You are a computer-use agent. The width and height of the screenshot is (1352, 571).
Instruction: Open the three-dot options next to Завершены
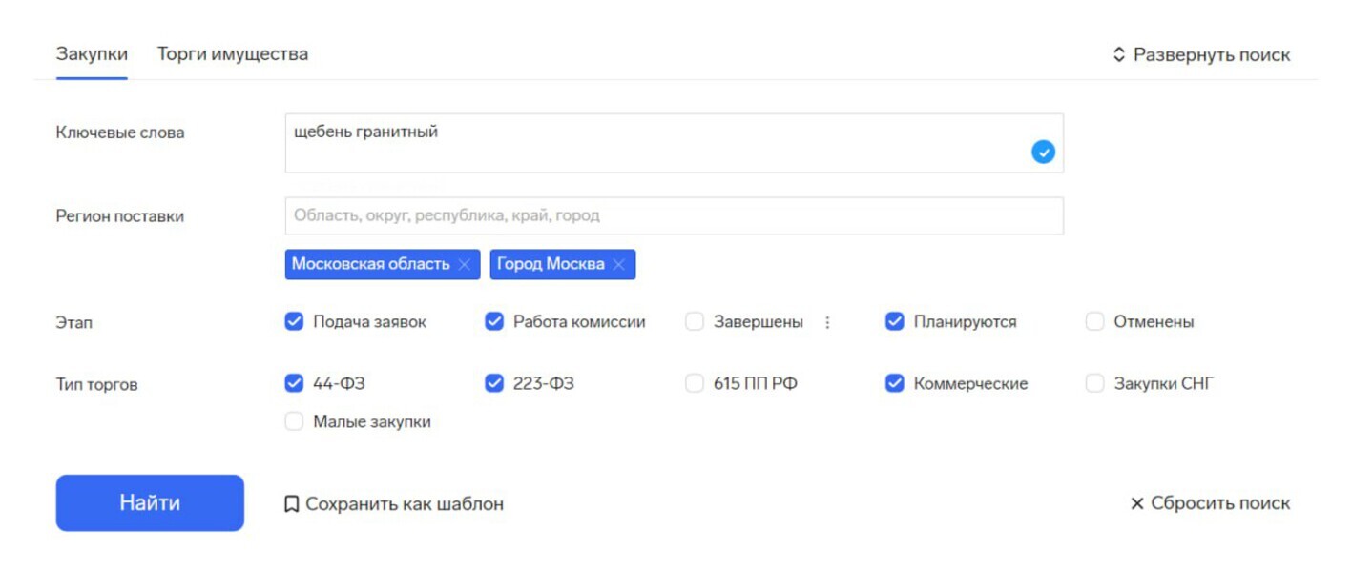(827, 322)
